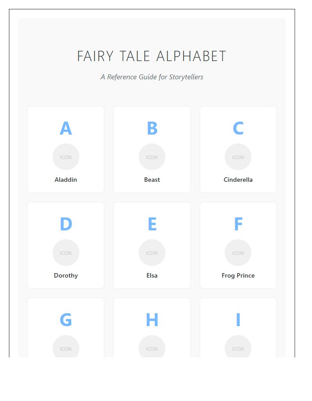This screenshot has height=401, width=312.
Task: Select the letter C heading
Action: pos(238,128)
